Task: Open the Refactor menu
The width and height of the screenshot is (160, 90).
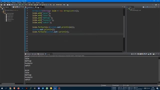Action: 14,3
